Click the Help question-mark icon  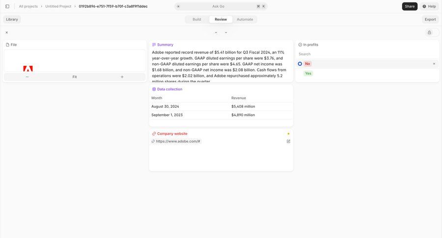(x=424, y=6)
